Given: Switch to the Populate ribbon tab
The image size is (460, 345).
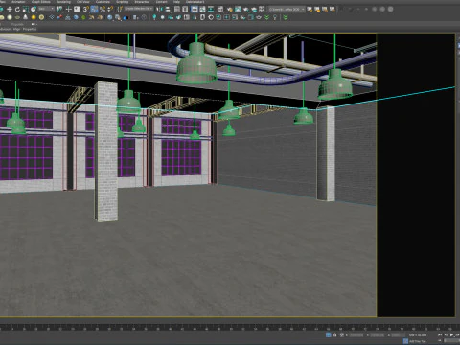Looking at the screenshot, I should point(17,24).
